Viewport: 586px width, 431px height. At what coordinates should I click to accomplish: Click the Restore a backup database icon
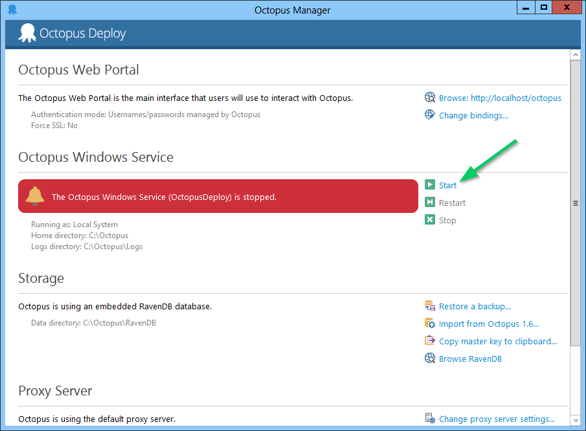tap(430, 306)
